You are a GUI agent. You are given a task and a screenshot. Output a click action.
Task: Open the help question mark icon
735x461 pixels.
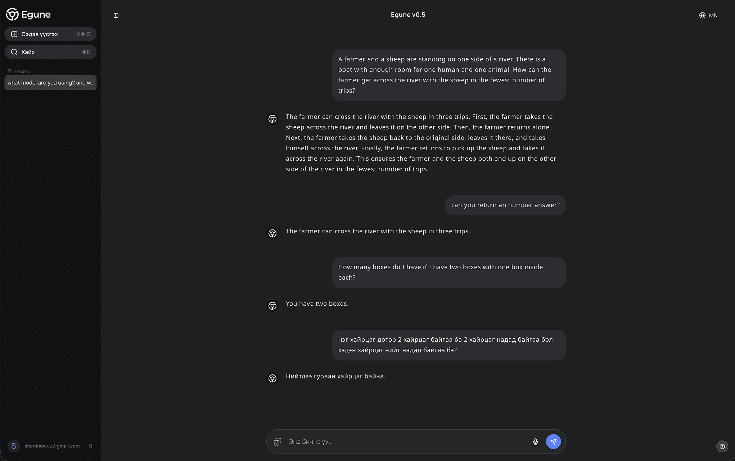click(x=722, y=446)
